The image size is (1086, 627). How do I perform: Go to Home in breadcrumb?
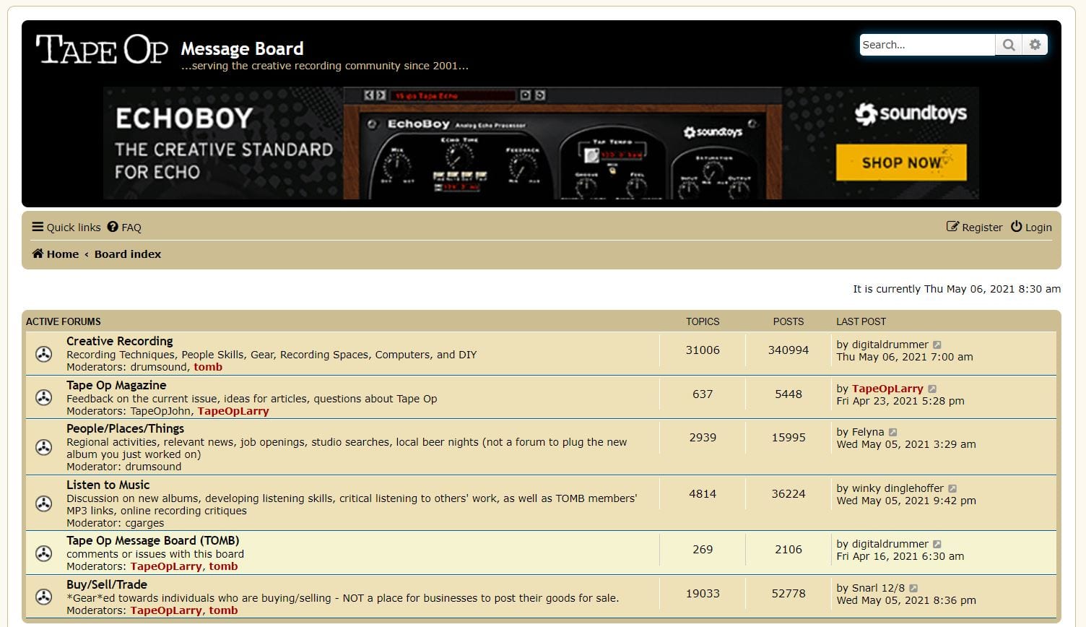[x=56, y=254]
